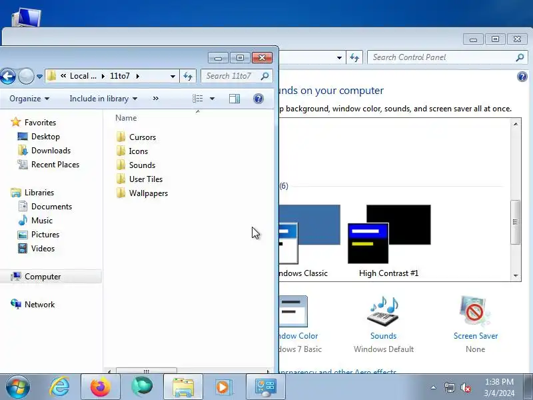Open Control Panel address bar dropdown arrow

click(339, 57)
